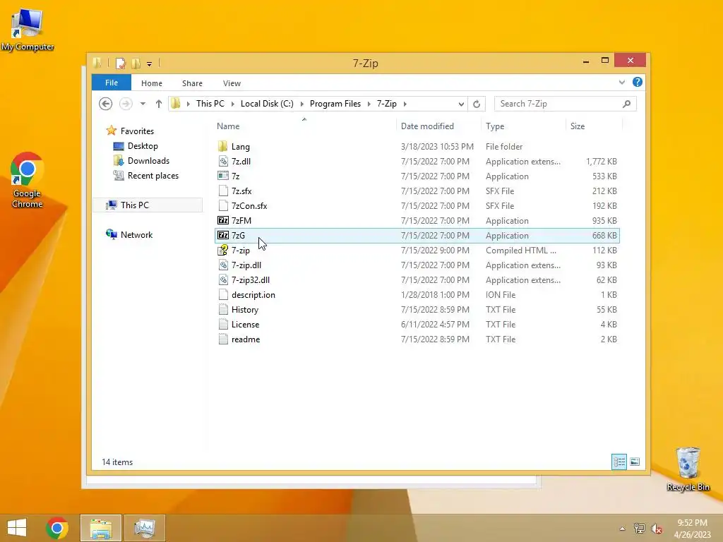The height and width of the screenshot is (542, 723).
Task: Select the Google Chrome desktop shortcut
Action: (x=27, y=180)
